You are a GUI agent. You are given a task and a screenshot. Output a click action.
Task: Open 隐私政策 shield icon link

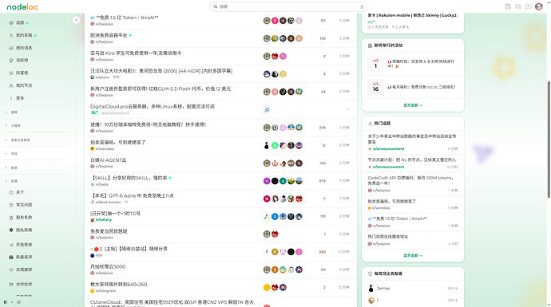pyautogui.click(x=11, y=230)
